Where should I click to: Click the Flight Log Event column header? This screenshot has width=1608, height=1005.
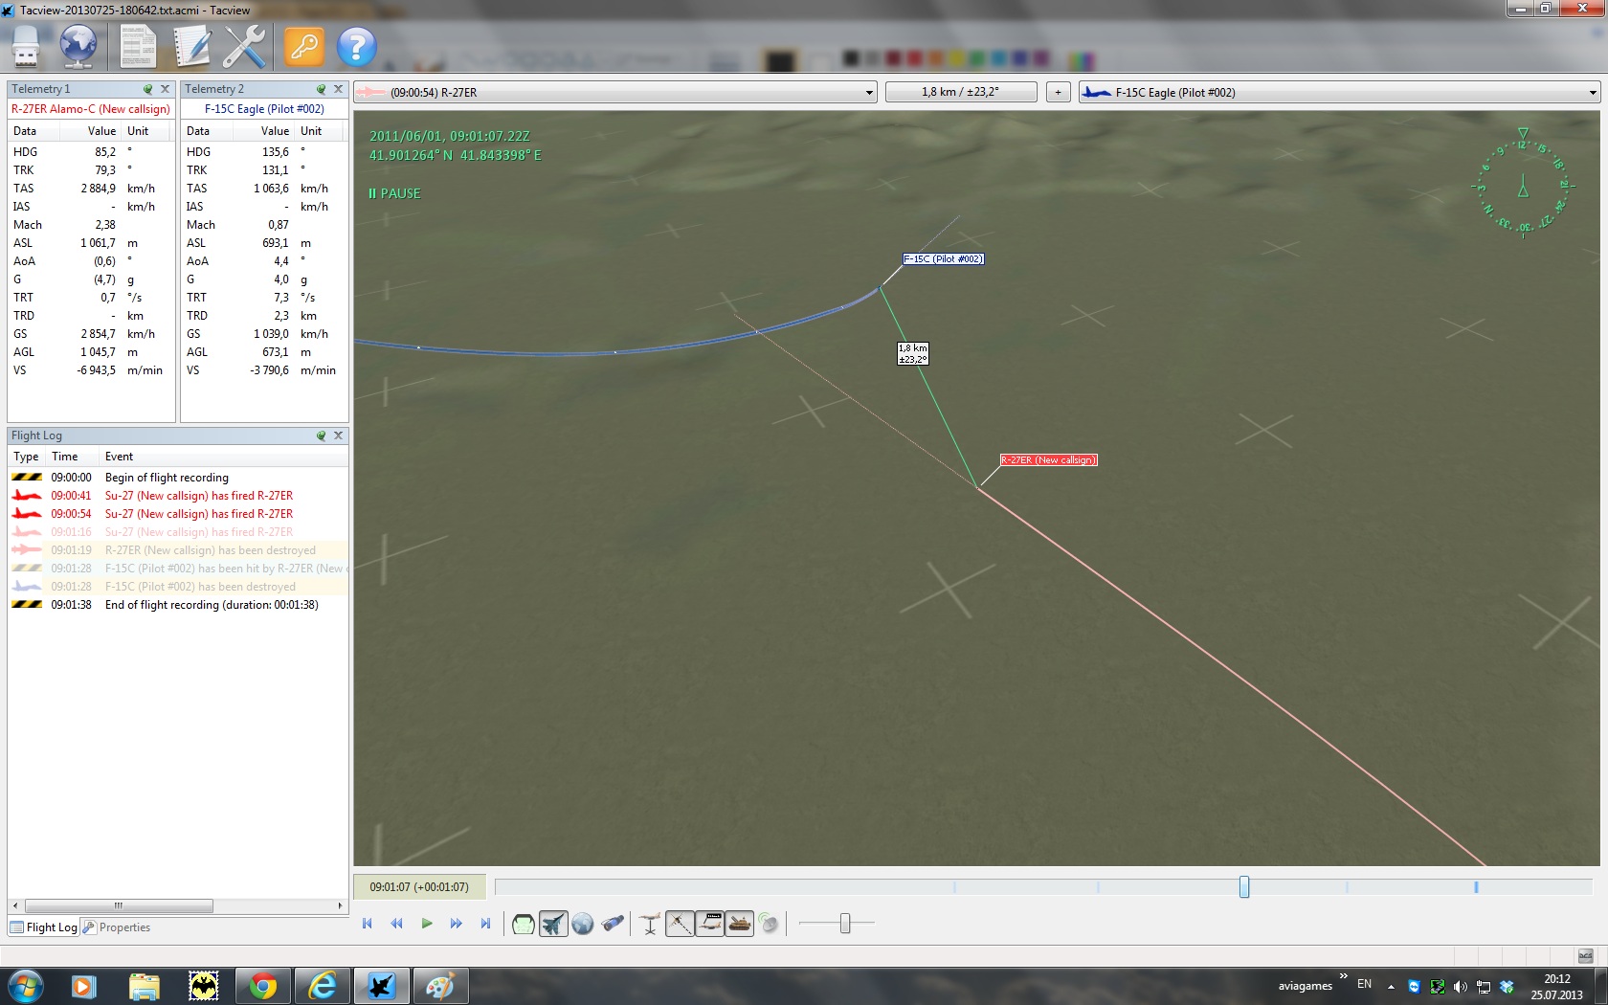(x=223, y=457)
